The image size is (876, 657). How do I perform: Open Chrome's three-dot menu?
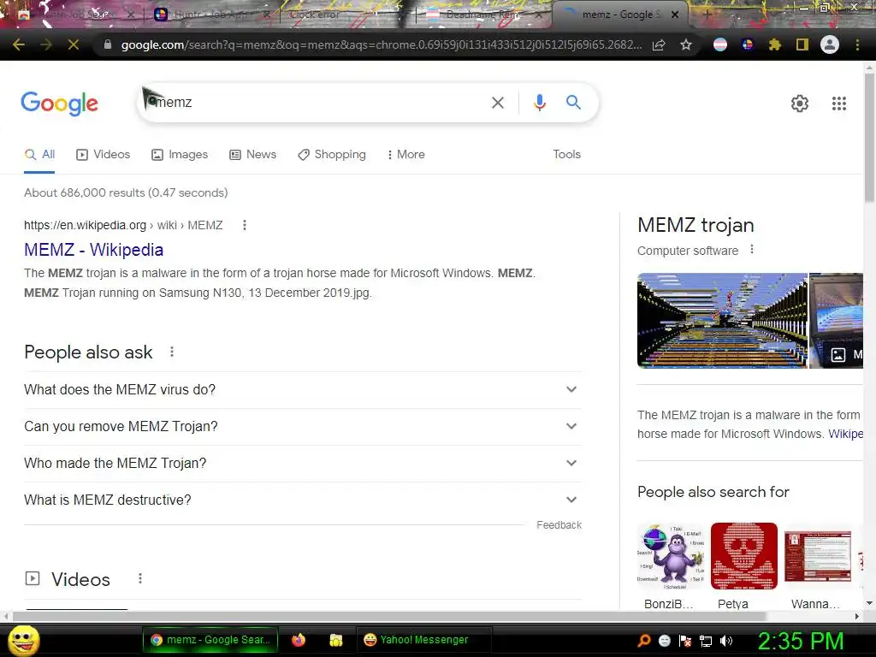coord(857,44)
